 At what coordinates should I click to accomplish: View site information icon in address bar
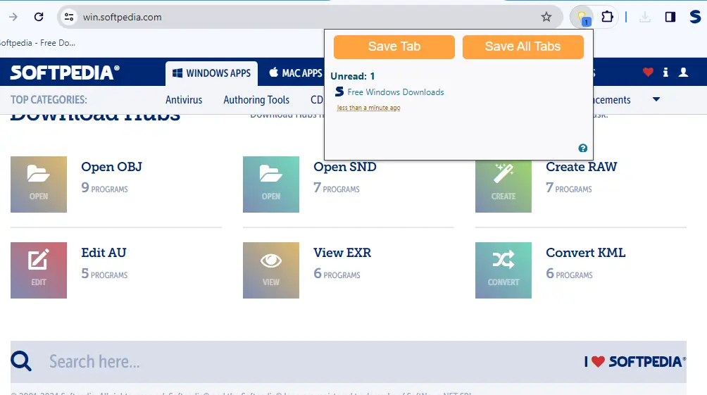click(x=68, y=17)
